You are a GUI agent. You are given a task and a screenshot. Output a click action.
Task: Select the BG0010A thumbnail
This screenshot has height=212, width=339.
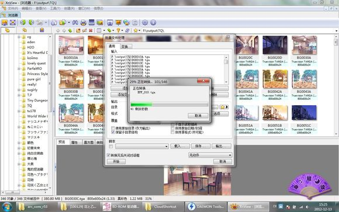(x=71, y=46)
